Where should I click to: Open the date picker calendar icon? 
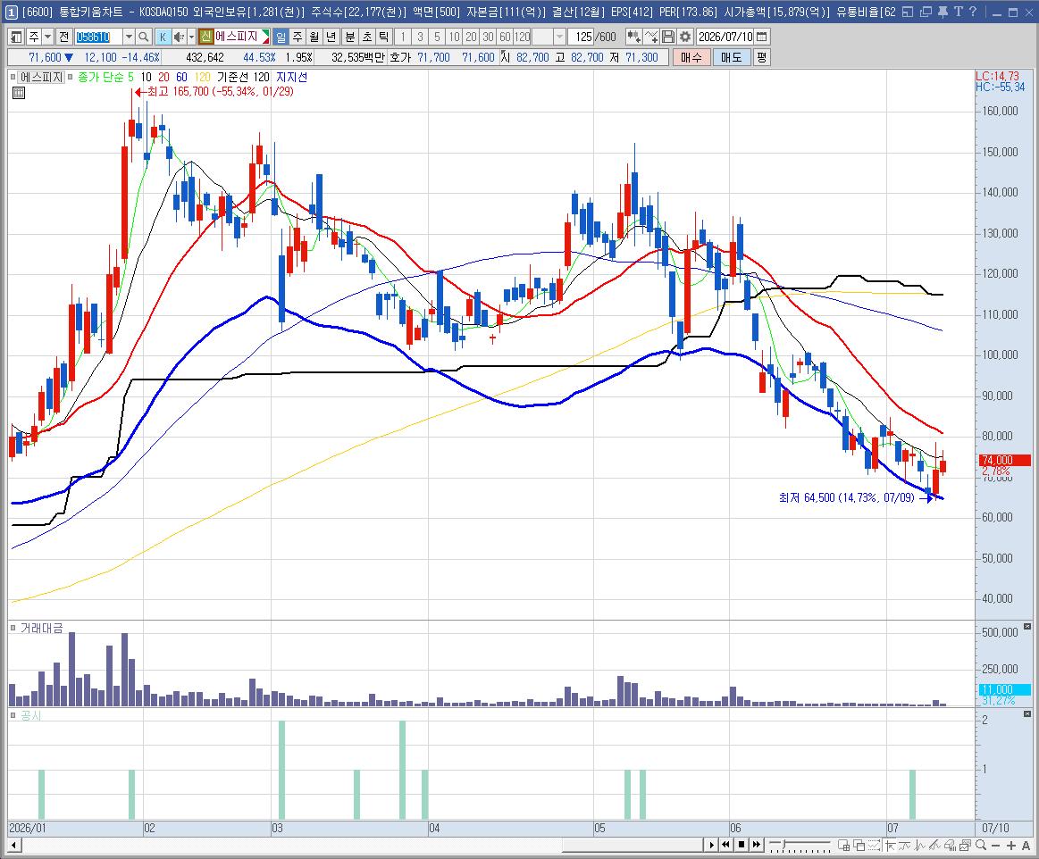click(x=762, y=38)
